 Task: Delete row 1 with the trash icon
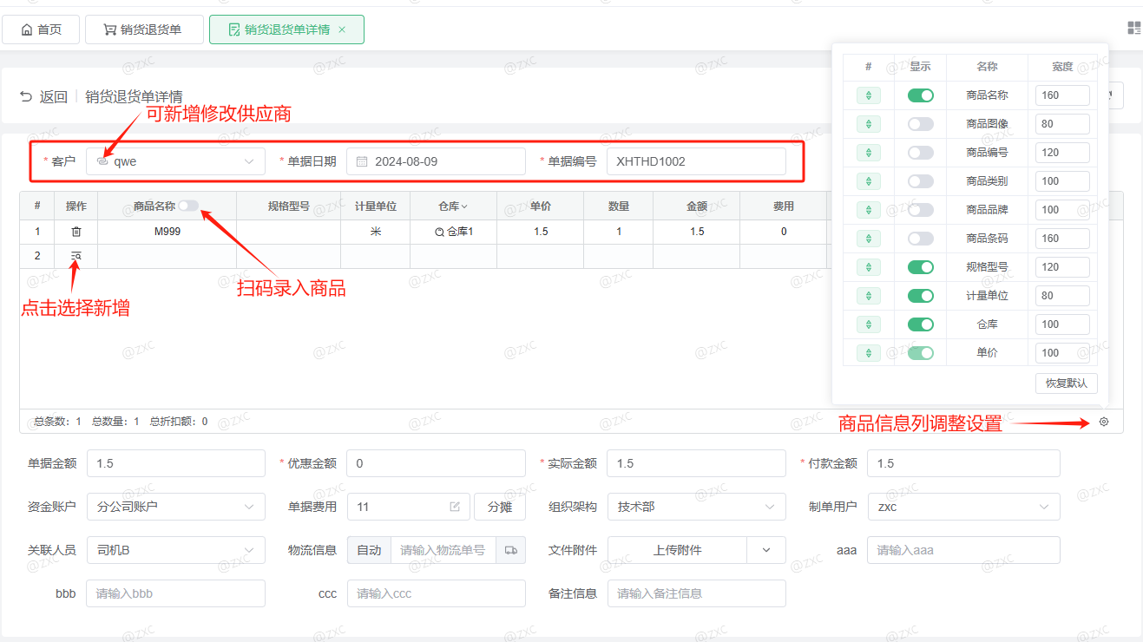pyautogui.click(x=76, y=232)
